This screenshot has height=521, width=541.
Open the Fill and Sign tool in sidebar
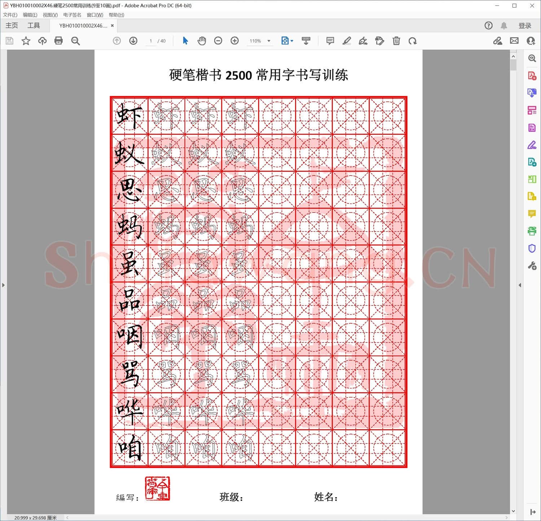pyautogui.click(x=532, y=145)
